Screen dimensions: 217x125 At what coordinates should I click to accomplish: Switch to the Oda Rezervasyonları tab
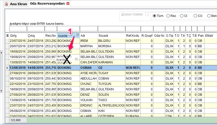49,4
